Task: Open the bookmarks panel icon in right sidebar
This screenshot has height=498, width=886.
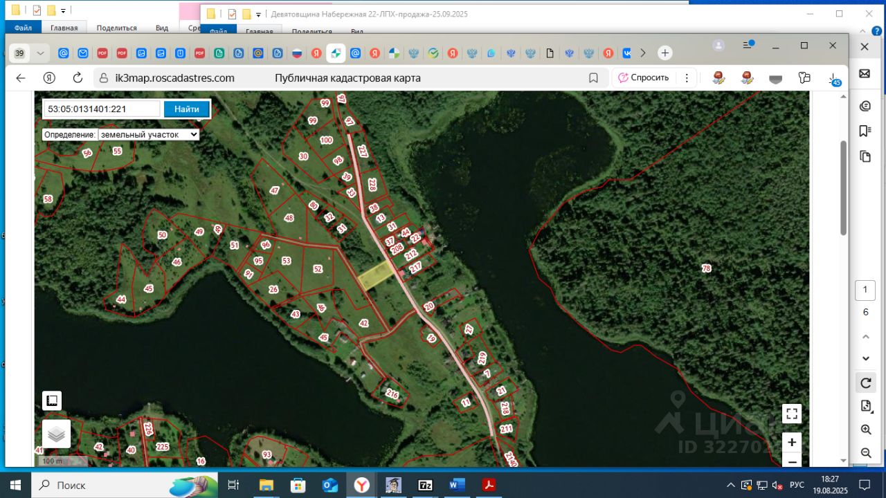Action: [x=865, y=131]
